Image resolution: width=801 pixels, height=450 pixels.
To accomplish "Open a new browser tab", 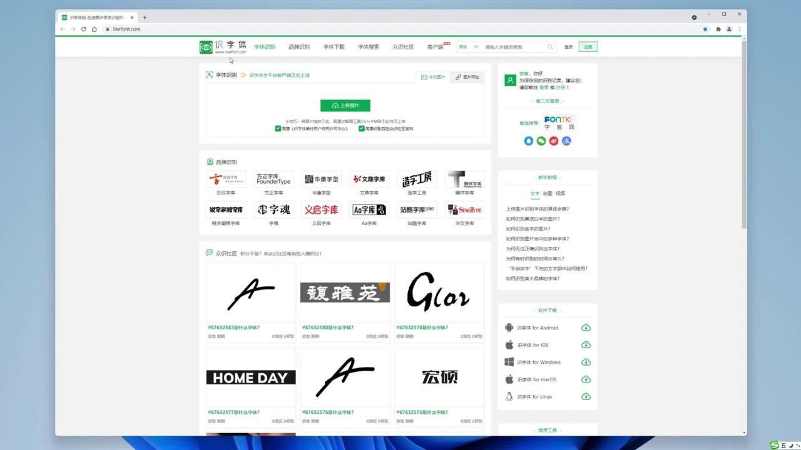I will [145, 17].
